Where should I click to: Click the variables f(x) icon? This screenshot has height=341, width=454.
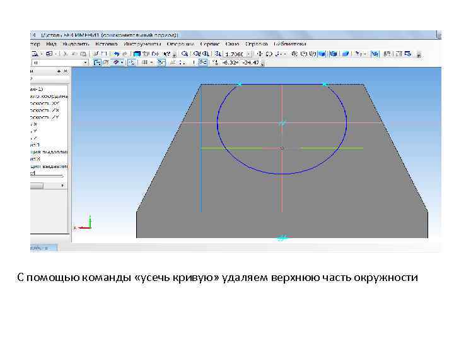[x=155, y=54]
